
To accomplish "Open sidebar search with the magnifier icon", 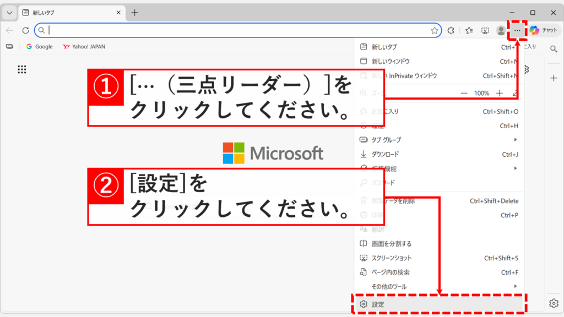I will [x=554, y=48].
